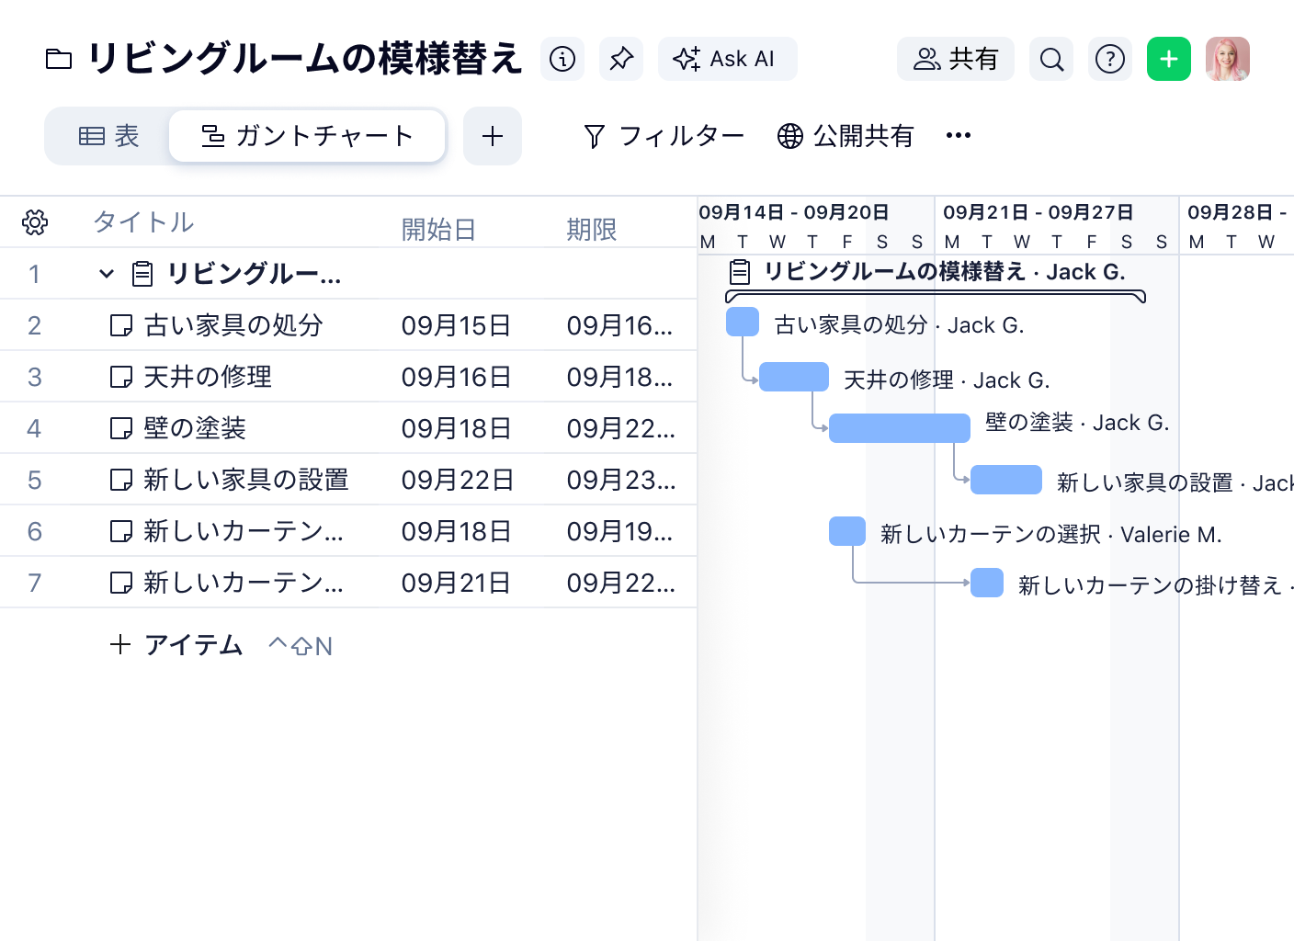Open help via the question mark icon
The height and width of the screenshot is (941, 1294).
[1109, 59]
